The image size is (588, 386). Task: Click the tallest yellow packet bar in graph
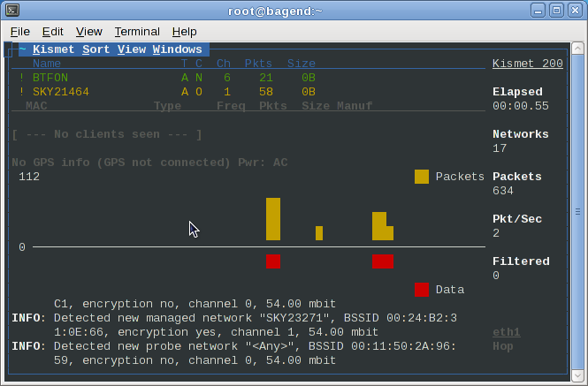pyautogui.click(x=273, y=219)
